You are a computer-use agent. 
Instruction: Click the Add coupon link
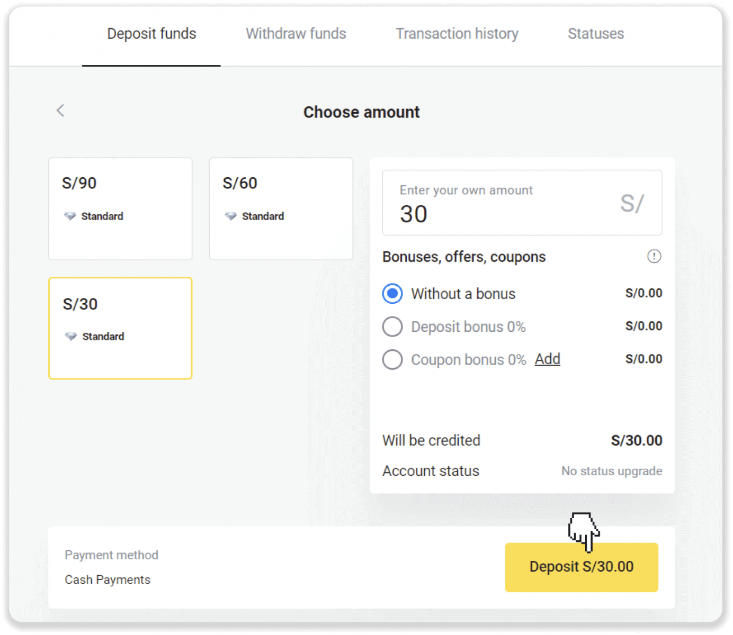click(547, 359)
